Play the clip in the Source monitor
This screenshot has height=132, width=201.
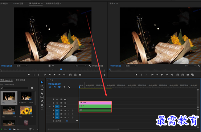click(54, 75)
